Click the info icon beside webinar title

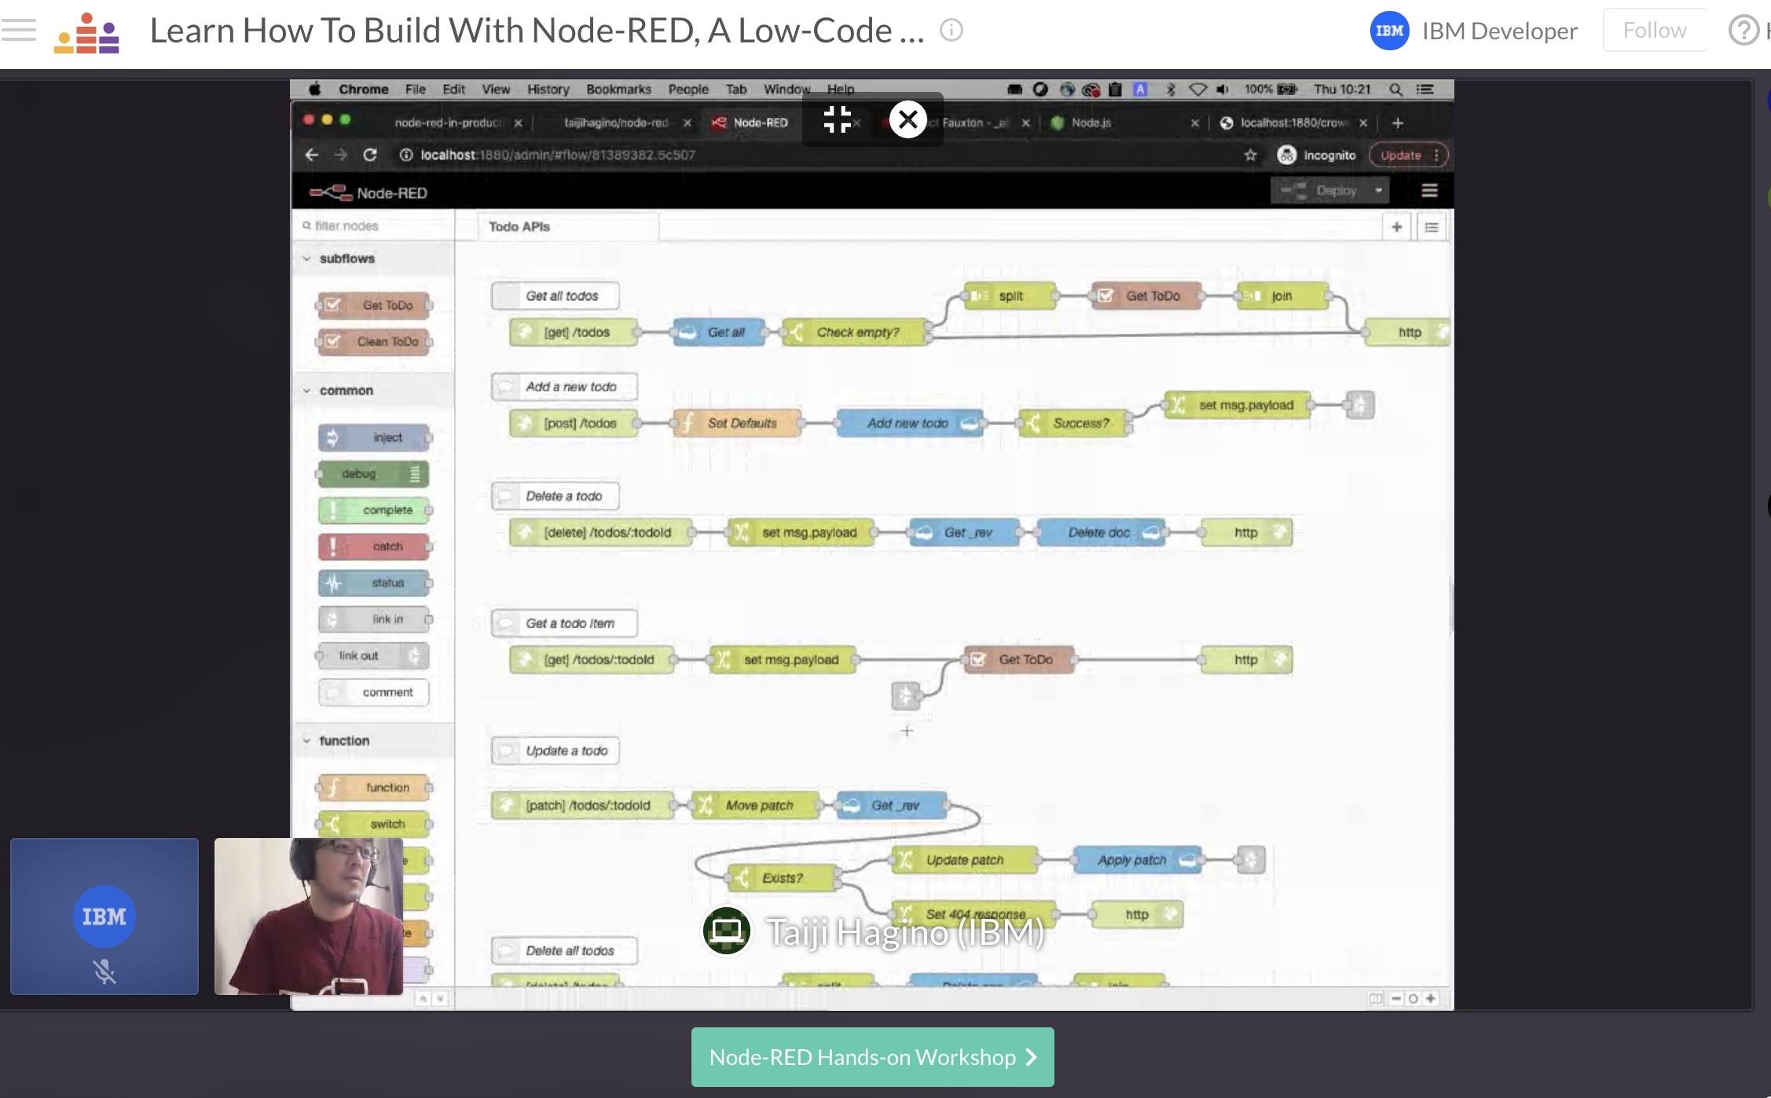951,31
